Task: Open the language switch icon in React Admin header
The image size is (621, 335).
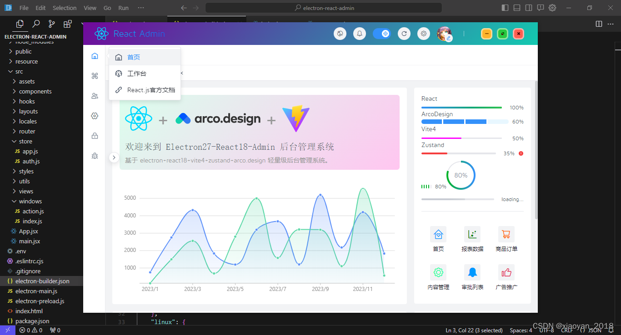Action: click(x=340, y=34)
